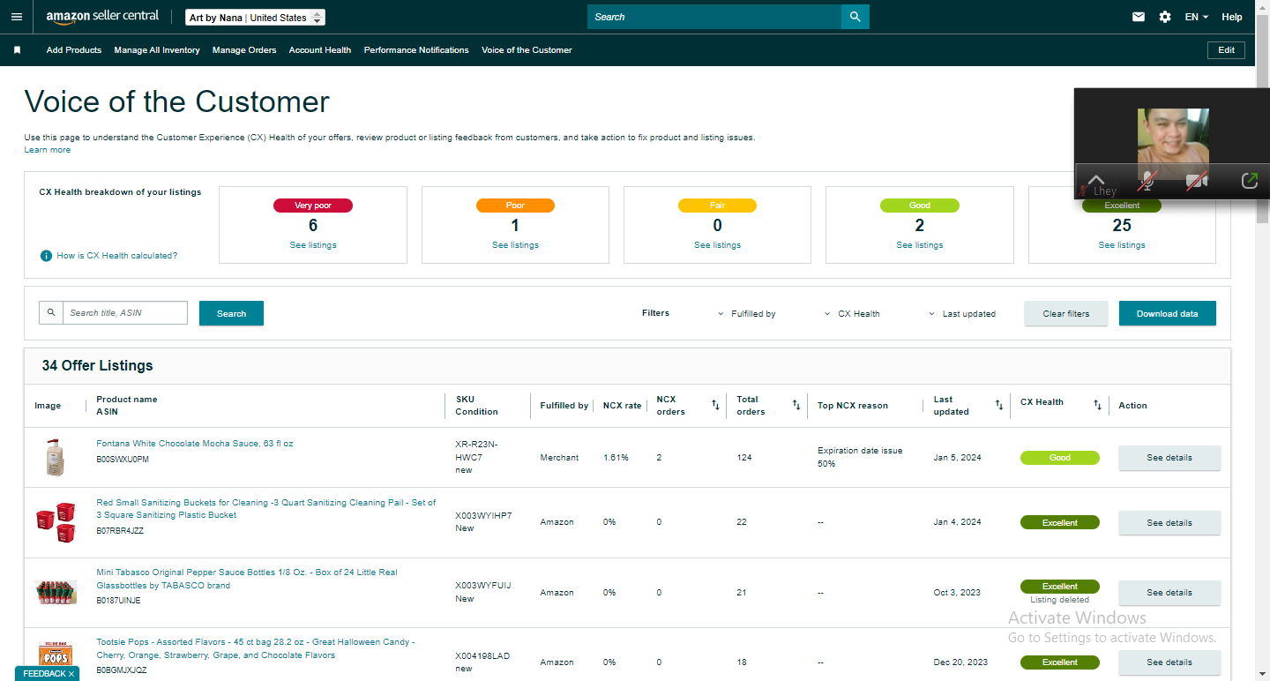See details for Tootsie Pops

(1169, 662)
